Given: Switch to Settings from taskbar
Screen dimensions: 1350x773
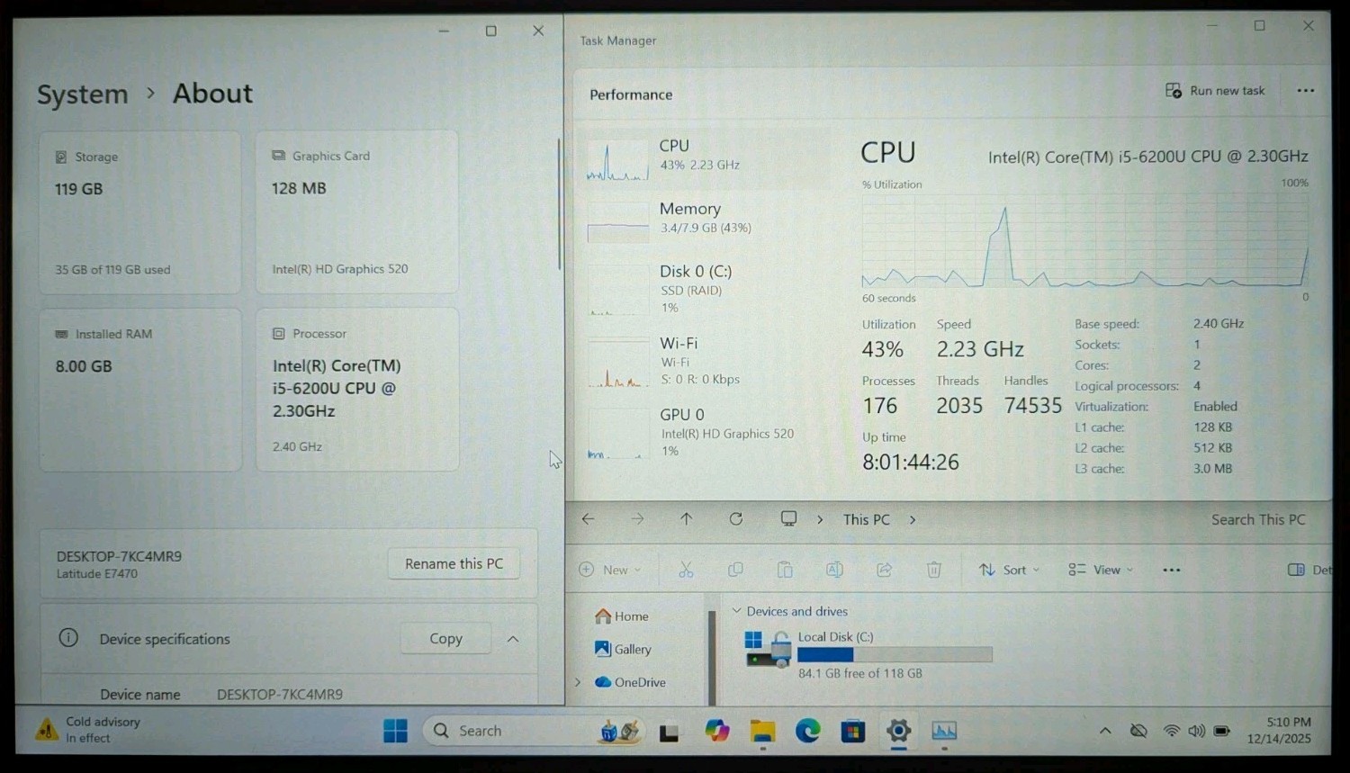Looking at the screenshot, I should coord(898,731).
